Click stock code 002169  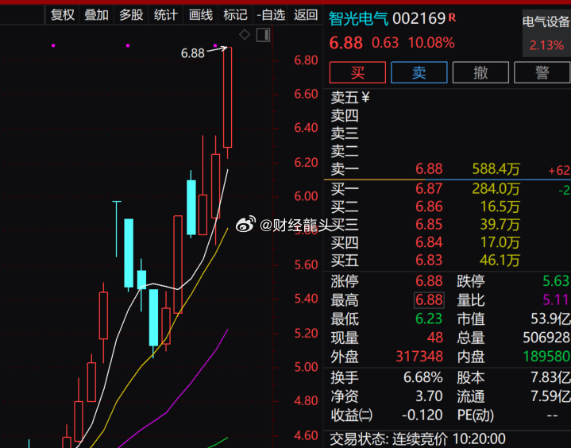click(419, 18)
